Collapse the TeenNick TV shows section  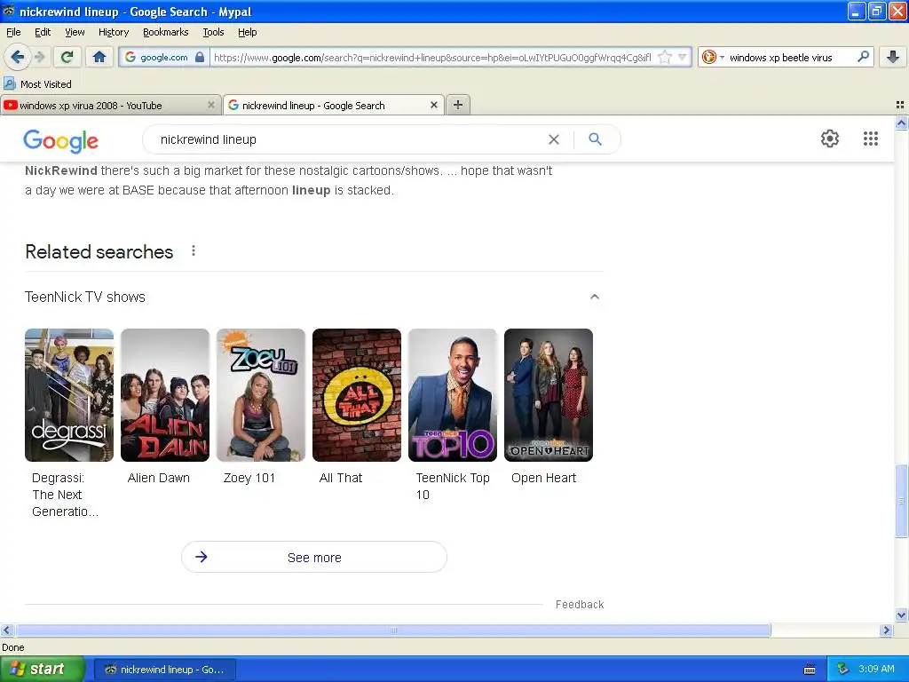(594, 297)
